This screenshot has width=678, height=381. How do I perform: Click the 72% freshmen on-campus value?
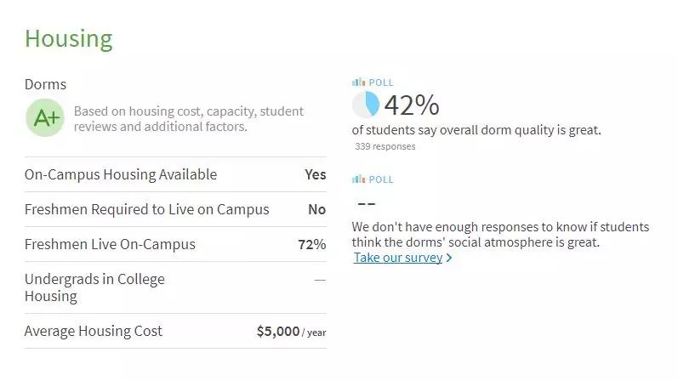coord(311,244)
